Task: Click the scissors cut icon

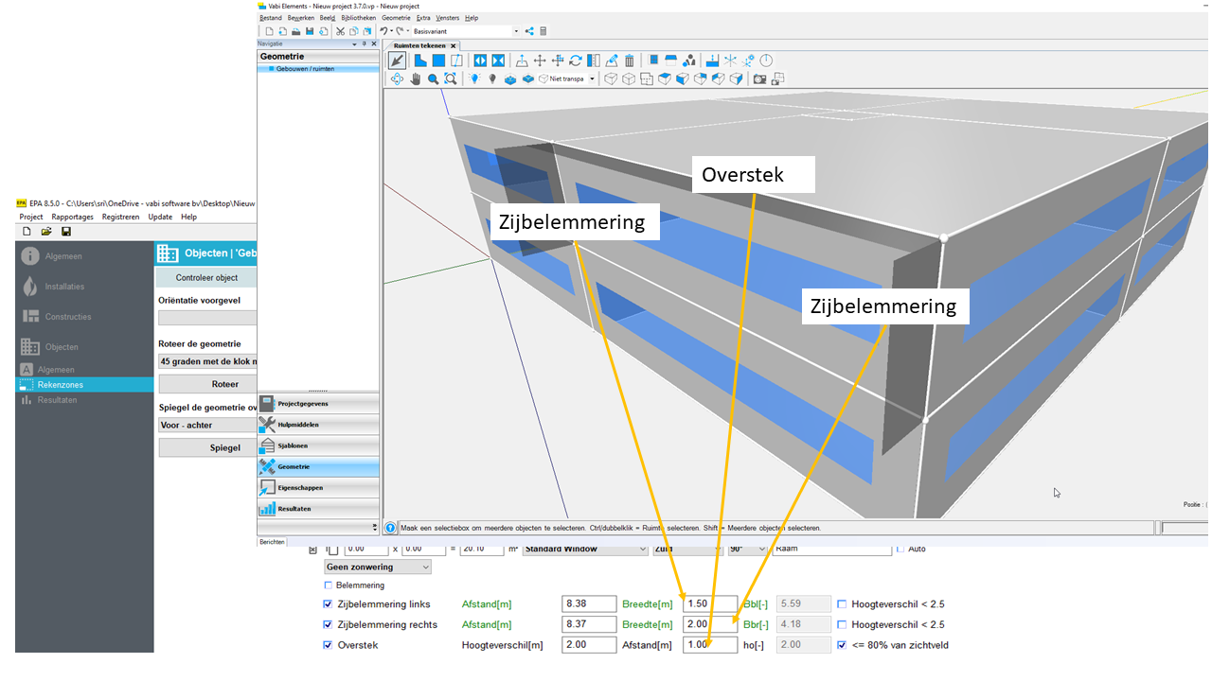Action: (340, 31)
